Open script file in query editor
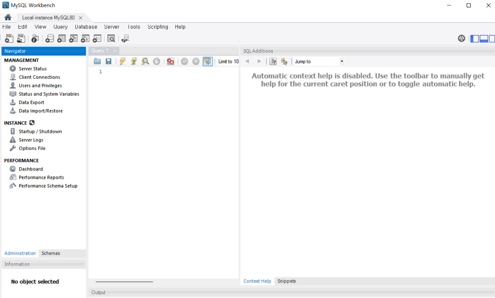Image resolution: width=495 pixels, height=298 pixels. click(97, 61)
